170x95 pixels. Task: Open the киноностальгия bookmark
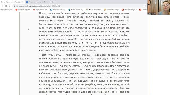[112, 10]
